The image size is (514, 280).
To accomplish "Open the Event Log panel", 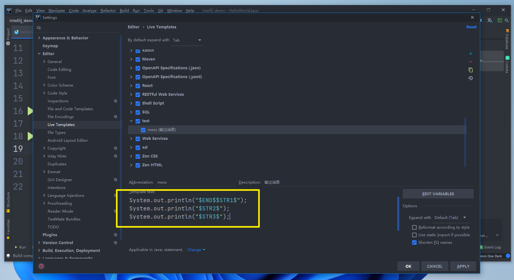I will (x=490, y=247).
